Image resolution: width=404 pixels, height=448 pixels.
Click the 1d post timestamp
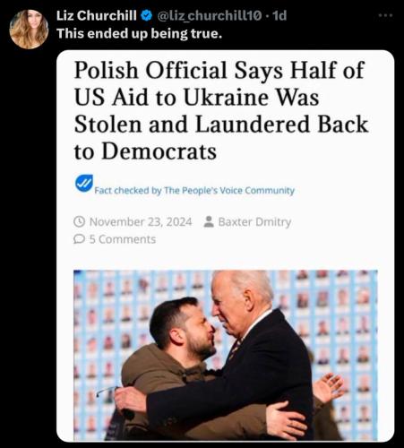(279, 15)
